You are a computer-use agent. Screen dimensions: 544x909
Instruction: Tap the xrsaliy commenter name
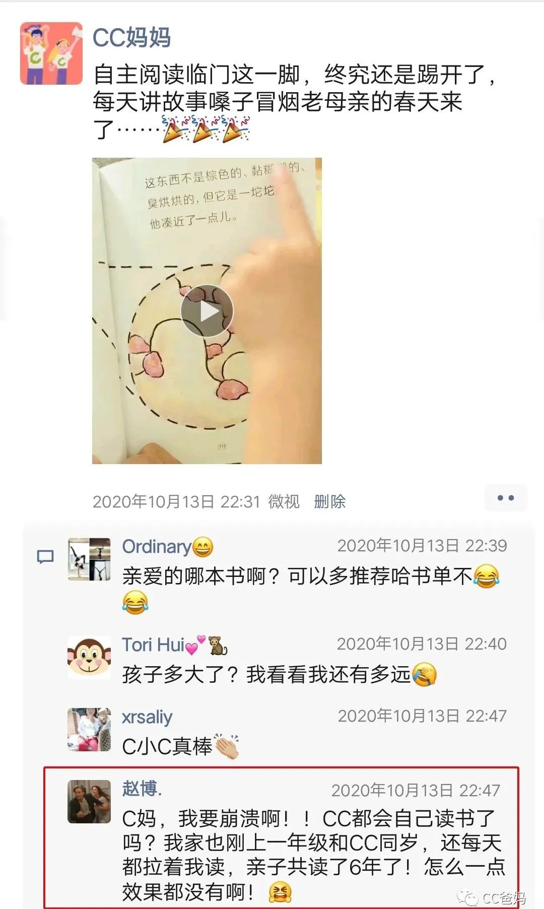pos(147,717)
